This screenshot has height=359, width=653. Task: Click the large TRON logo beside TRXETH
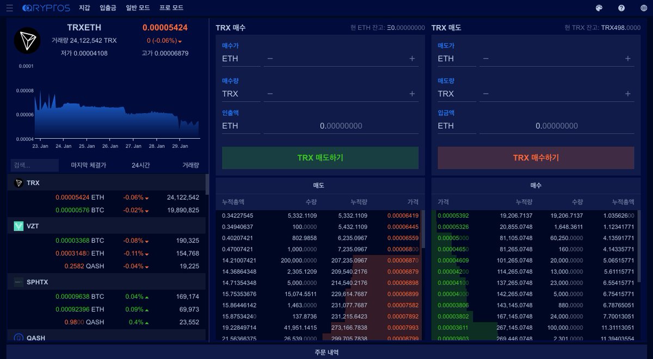click(27, 40)
